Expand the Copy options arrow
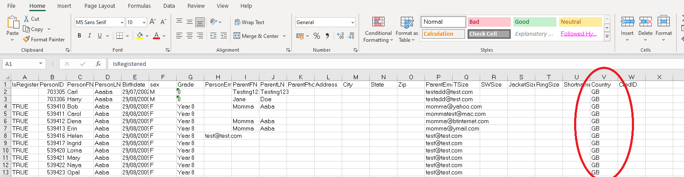The height and width of the screenshot is (177, 684). [49, 29]
